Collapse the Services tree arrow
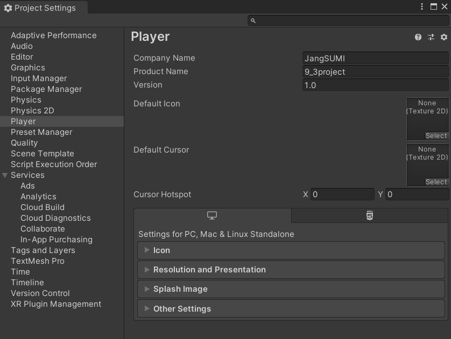The width and height of the screenshot is (451, 339). (5, 175)
